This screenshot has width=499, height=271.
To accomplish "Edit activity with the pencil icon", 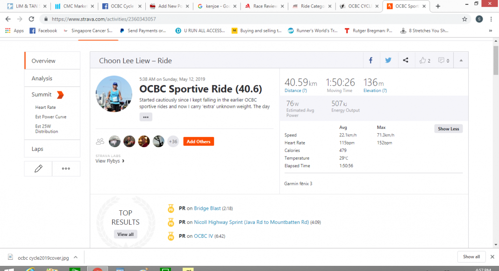I will click(38, 169).
